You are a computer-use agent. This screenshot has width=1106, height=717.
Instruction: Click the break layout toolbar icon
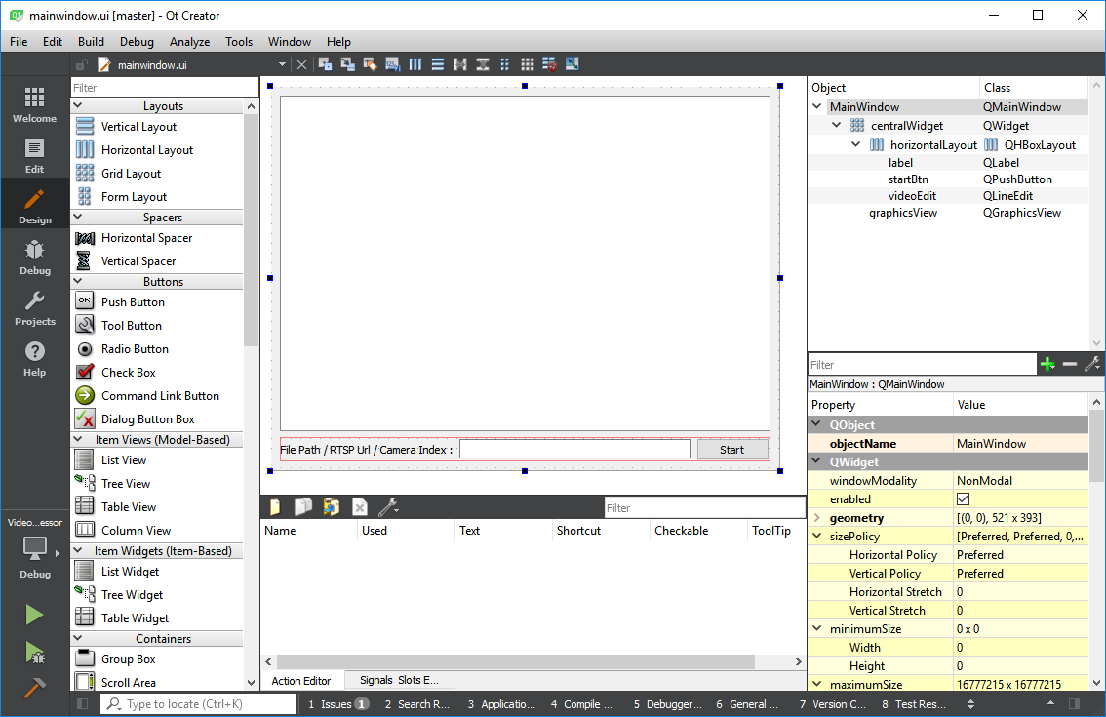point(549,64)
